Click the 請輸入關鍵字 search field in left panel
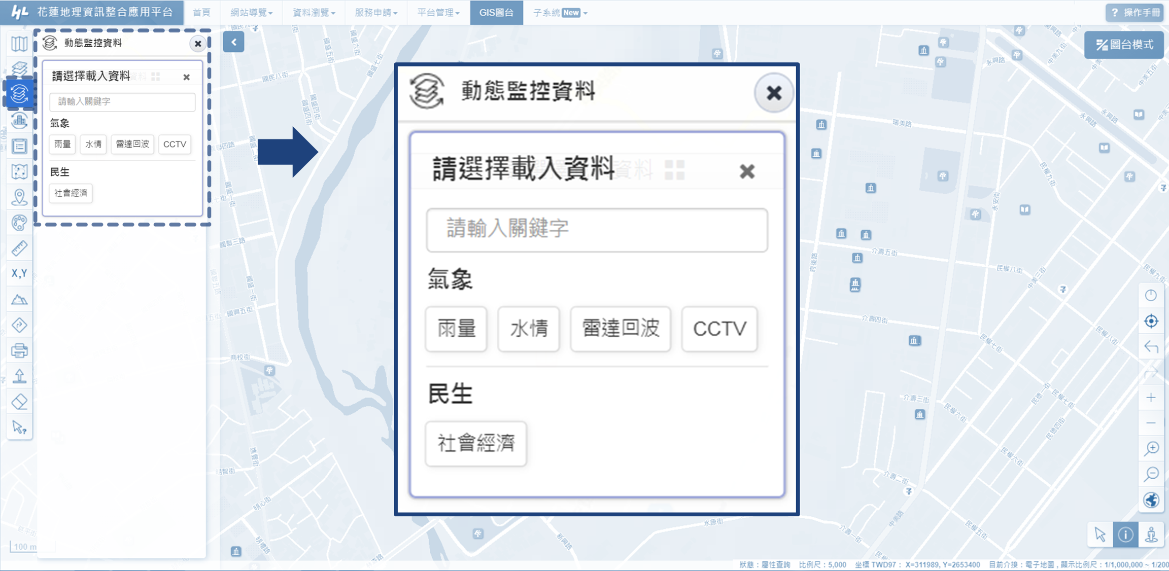Viewport: 1169px width, 571px height. [x=122, y=101]
